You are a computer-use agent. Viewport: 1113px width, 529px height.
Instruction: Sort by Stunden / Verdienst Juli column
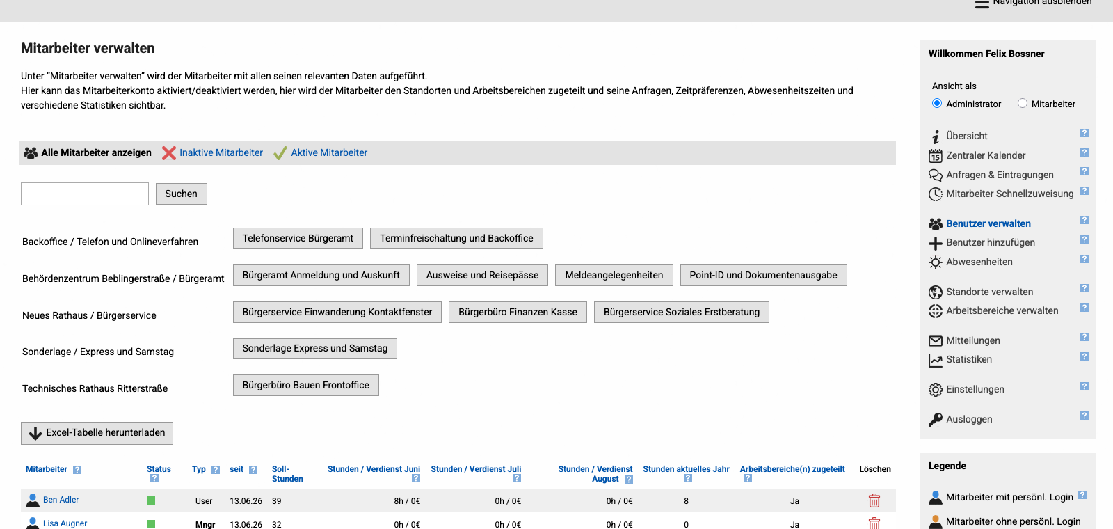[x=476, y=469]
